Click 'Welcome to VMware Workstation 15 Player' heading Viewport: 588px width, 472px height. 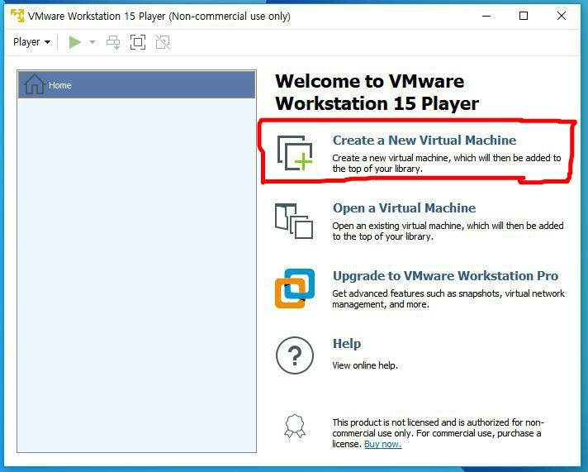[x=377, y=93]
